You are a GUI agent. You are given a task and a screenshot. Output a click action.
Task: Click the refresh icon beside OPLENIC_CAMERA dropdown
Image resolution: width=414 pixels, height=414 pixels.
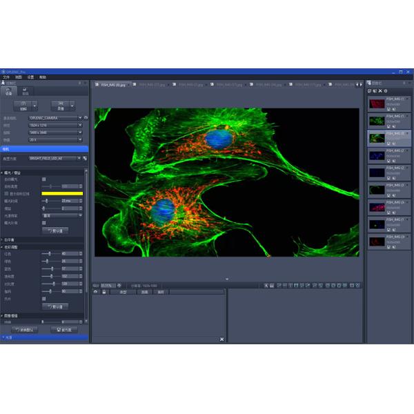[86, 117]
